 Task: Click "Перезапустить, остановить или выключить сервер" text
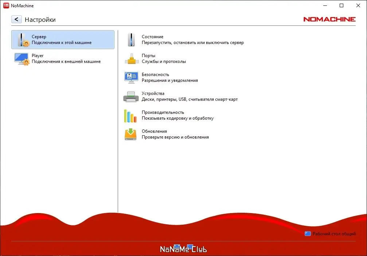point(193,43)
